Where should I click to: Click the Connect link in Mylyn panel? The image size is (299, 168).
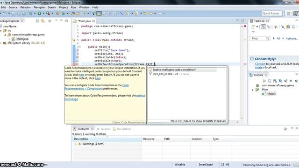[x=260, y=64]
